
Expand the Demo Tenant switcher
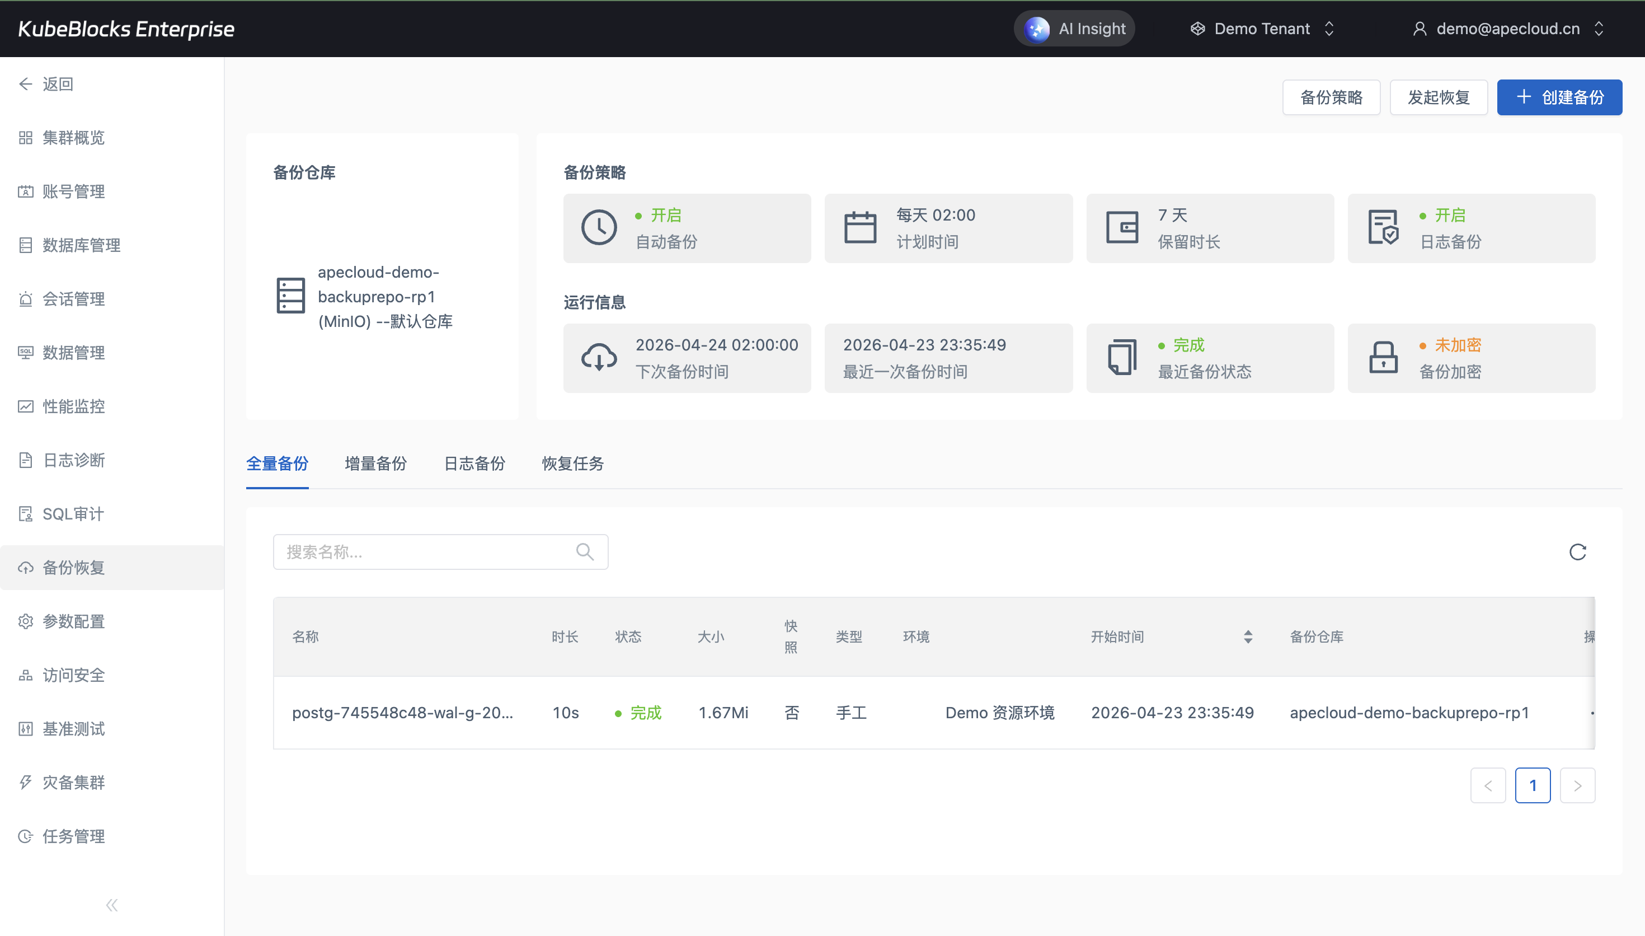click(x=1262, y=29)
